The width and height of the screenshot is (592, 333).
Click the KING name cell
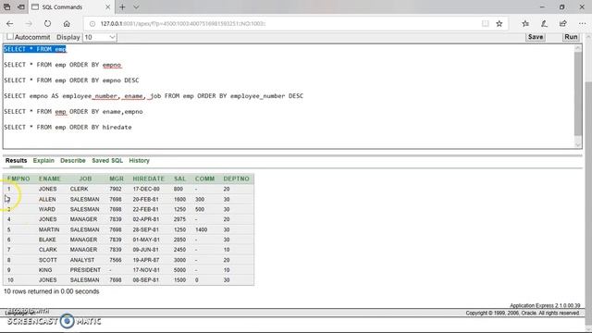[45, 270]
